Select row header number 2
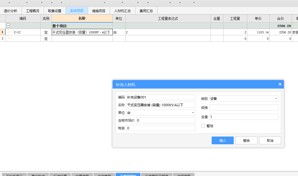The width and height of the screenshot is (298, 176). [3, 38]
